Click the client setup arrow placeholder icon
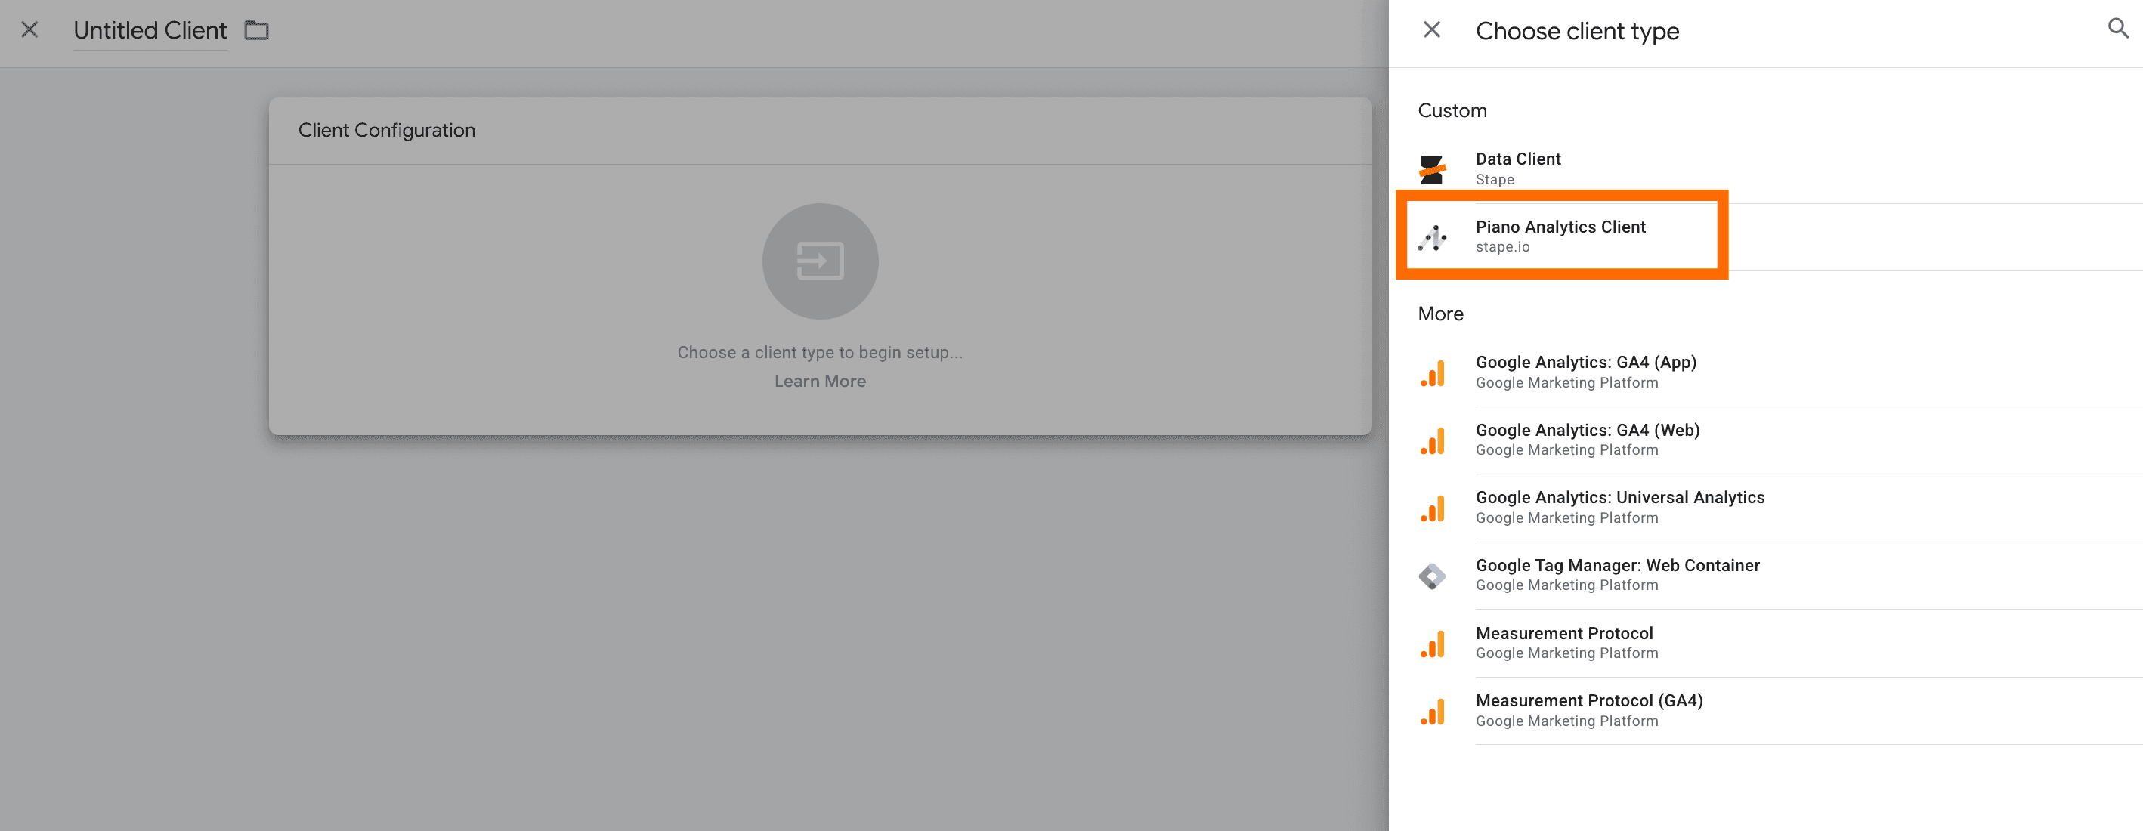 (821, 261)
